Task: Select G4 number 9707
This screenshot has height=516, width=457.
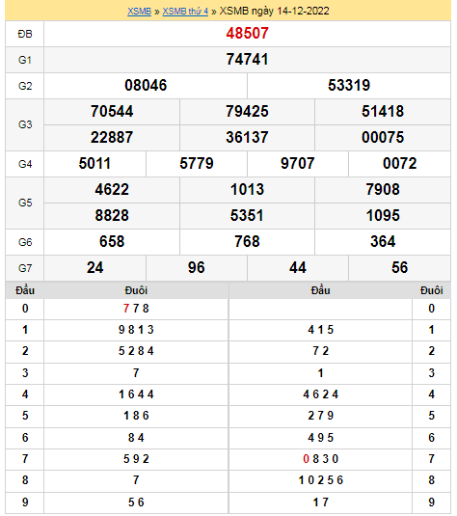Action: (297, 164)
